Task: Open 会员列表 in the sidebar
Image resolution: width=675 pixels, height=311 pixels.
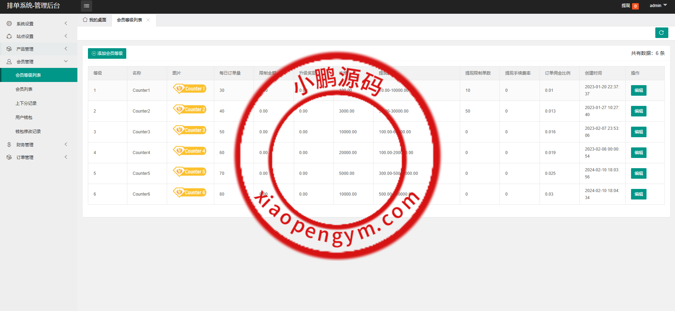Action: click(x=24, y=89)
